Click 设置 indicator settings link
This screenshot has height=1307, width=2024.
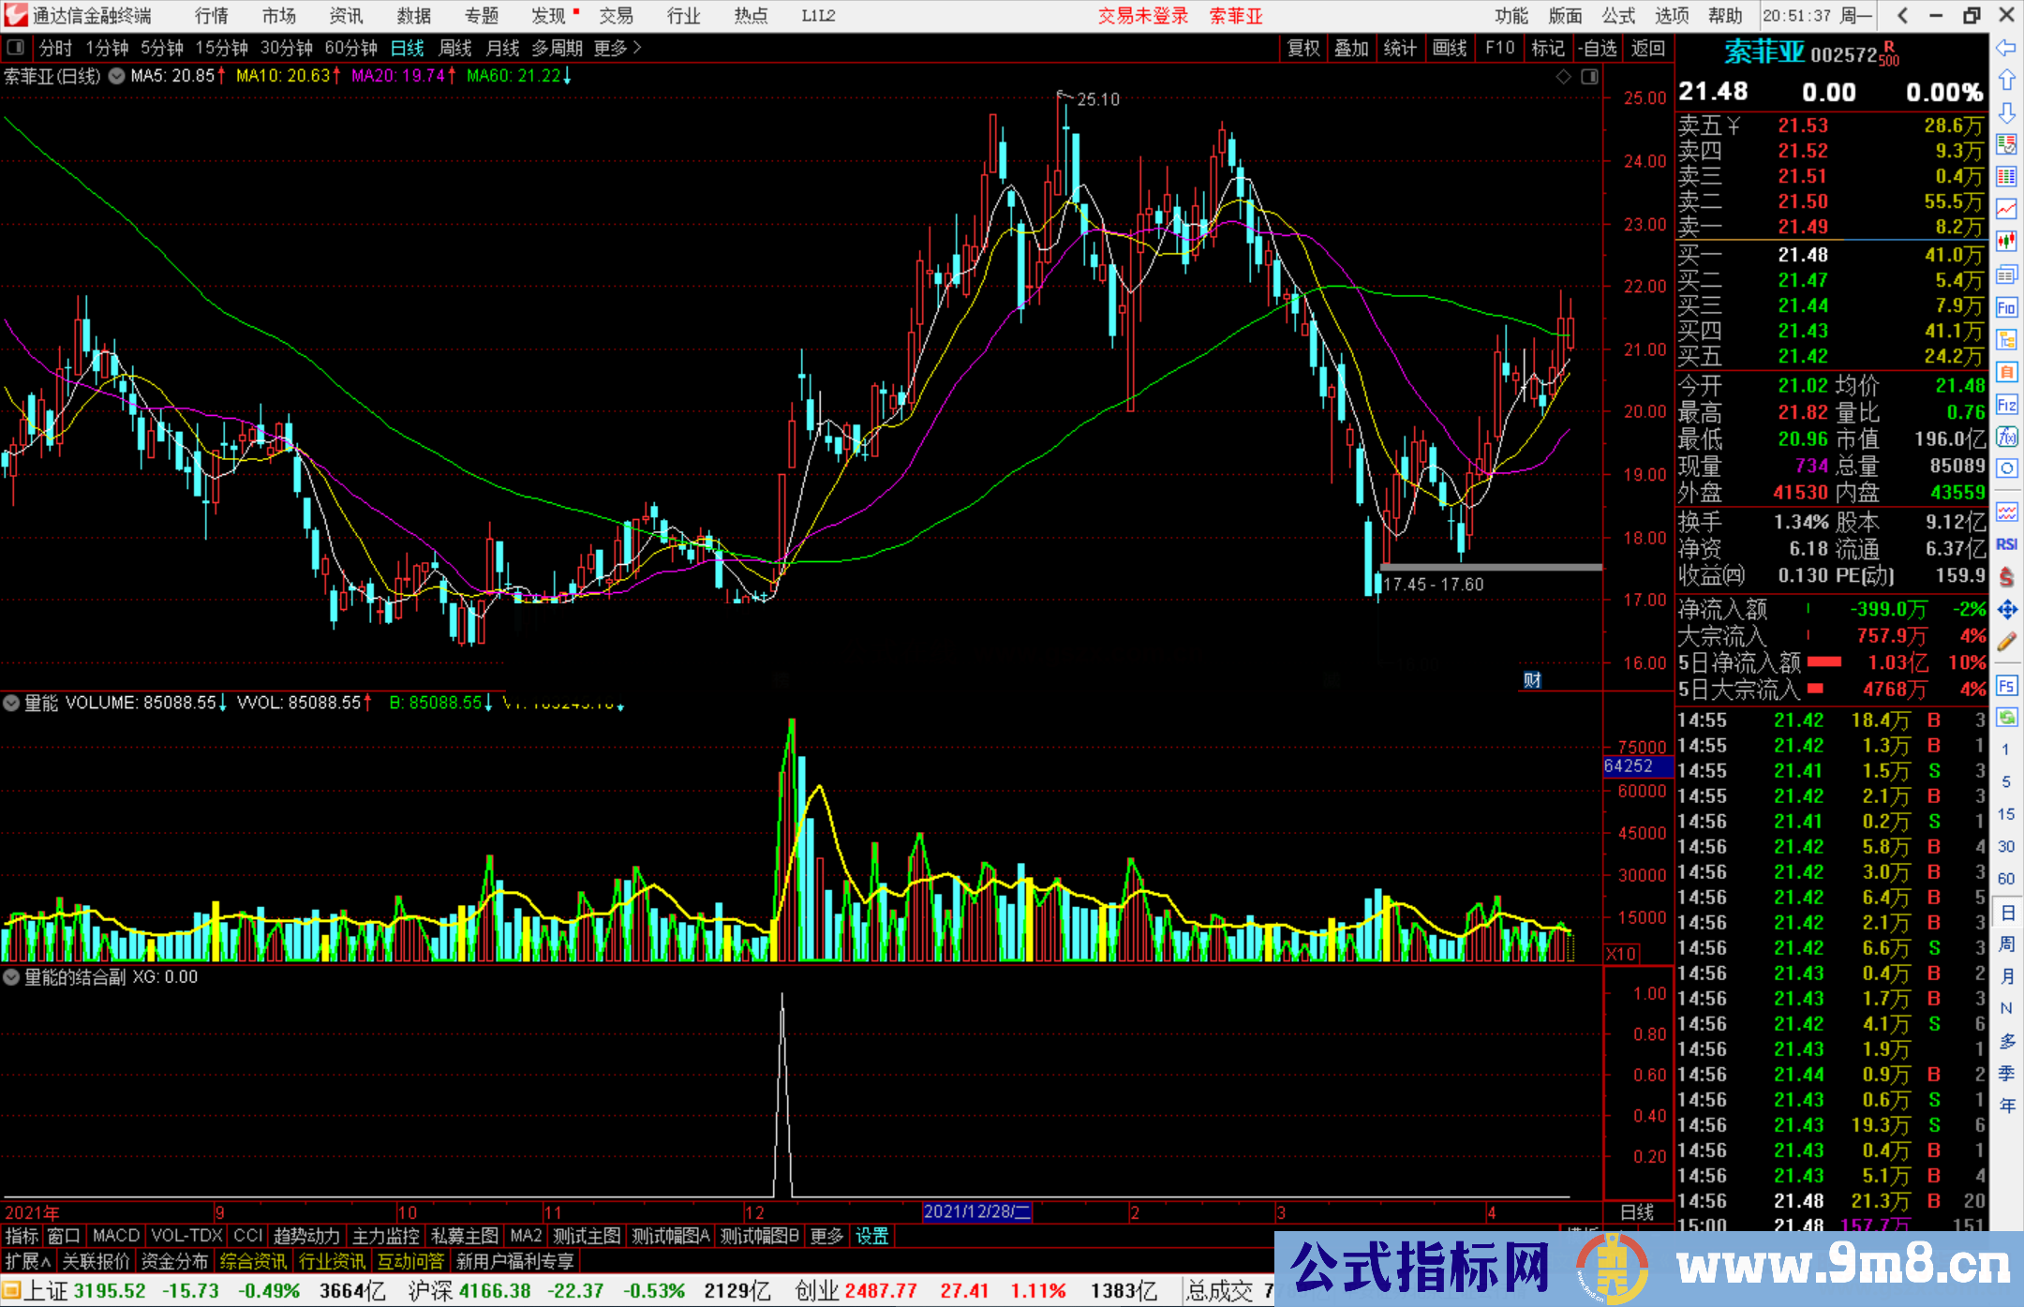[871, 1236]
